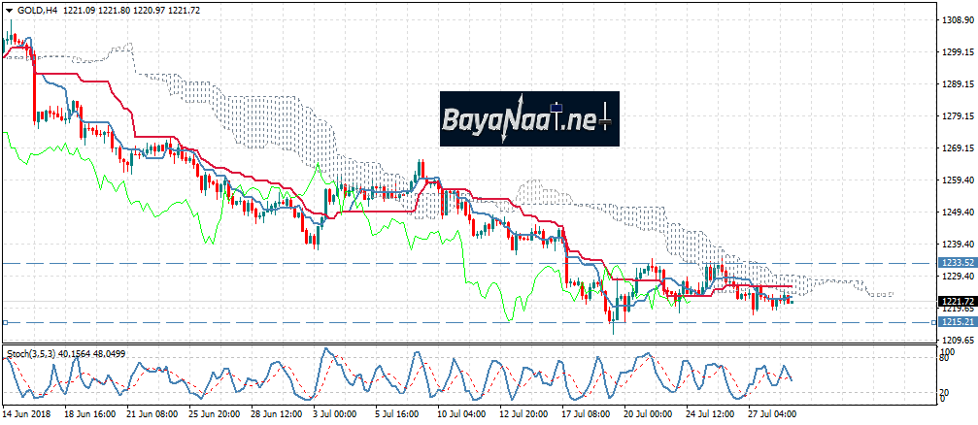The height and width of the screenshot is (425, 978).
Task: Click the 27 Jul 04:00 time axis label
Action: [771, 412]
